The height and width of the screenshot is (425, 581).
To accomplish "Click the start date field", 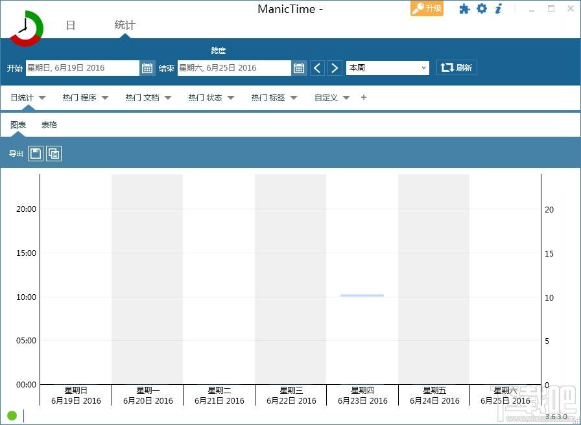I will point(82,68).
